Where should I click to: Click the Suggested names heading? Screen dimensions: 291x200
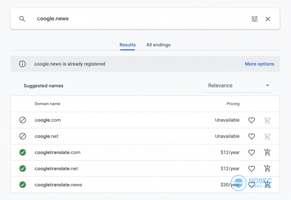coord(43,86)
